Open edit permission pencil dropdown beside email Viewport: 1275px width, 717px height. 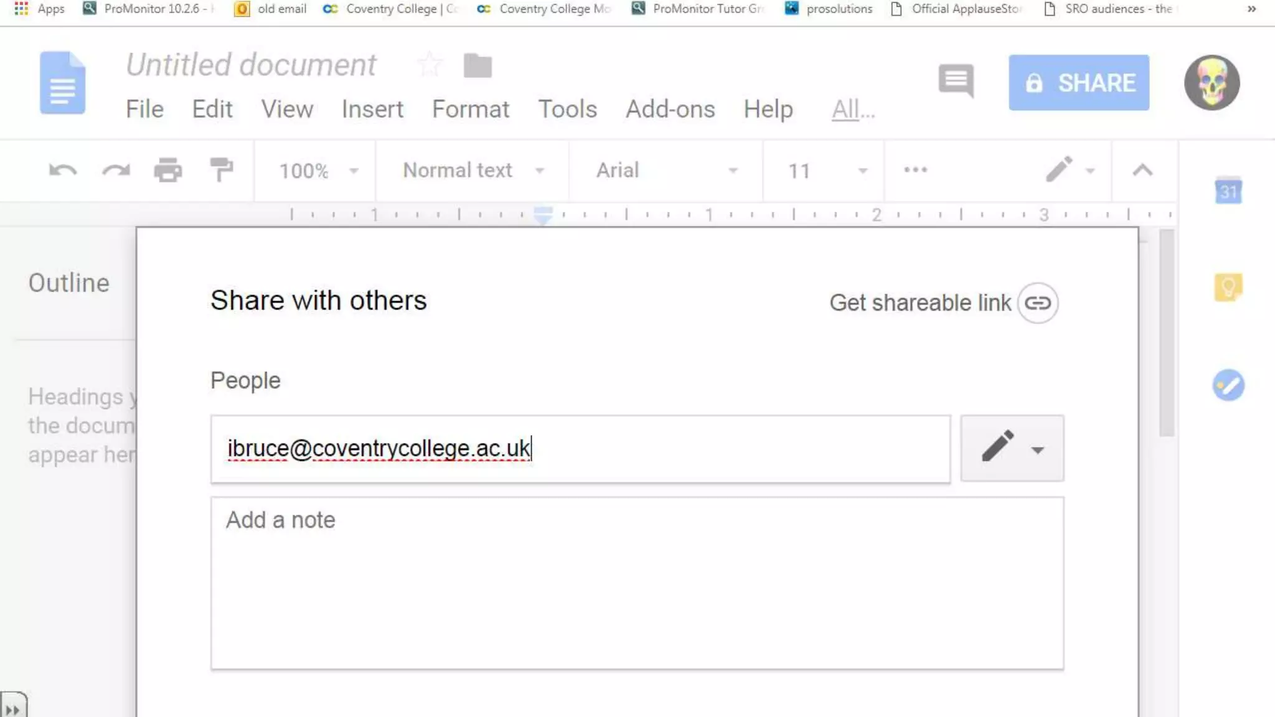coord(1012,448)
